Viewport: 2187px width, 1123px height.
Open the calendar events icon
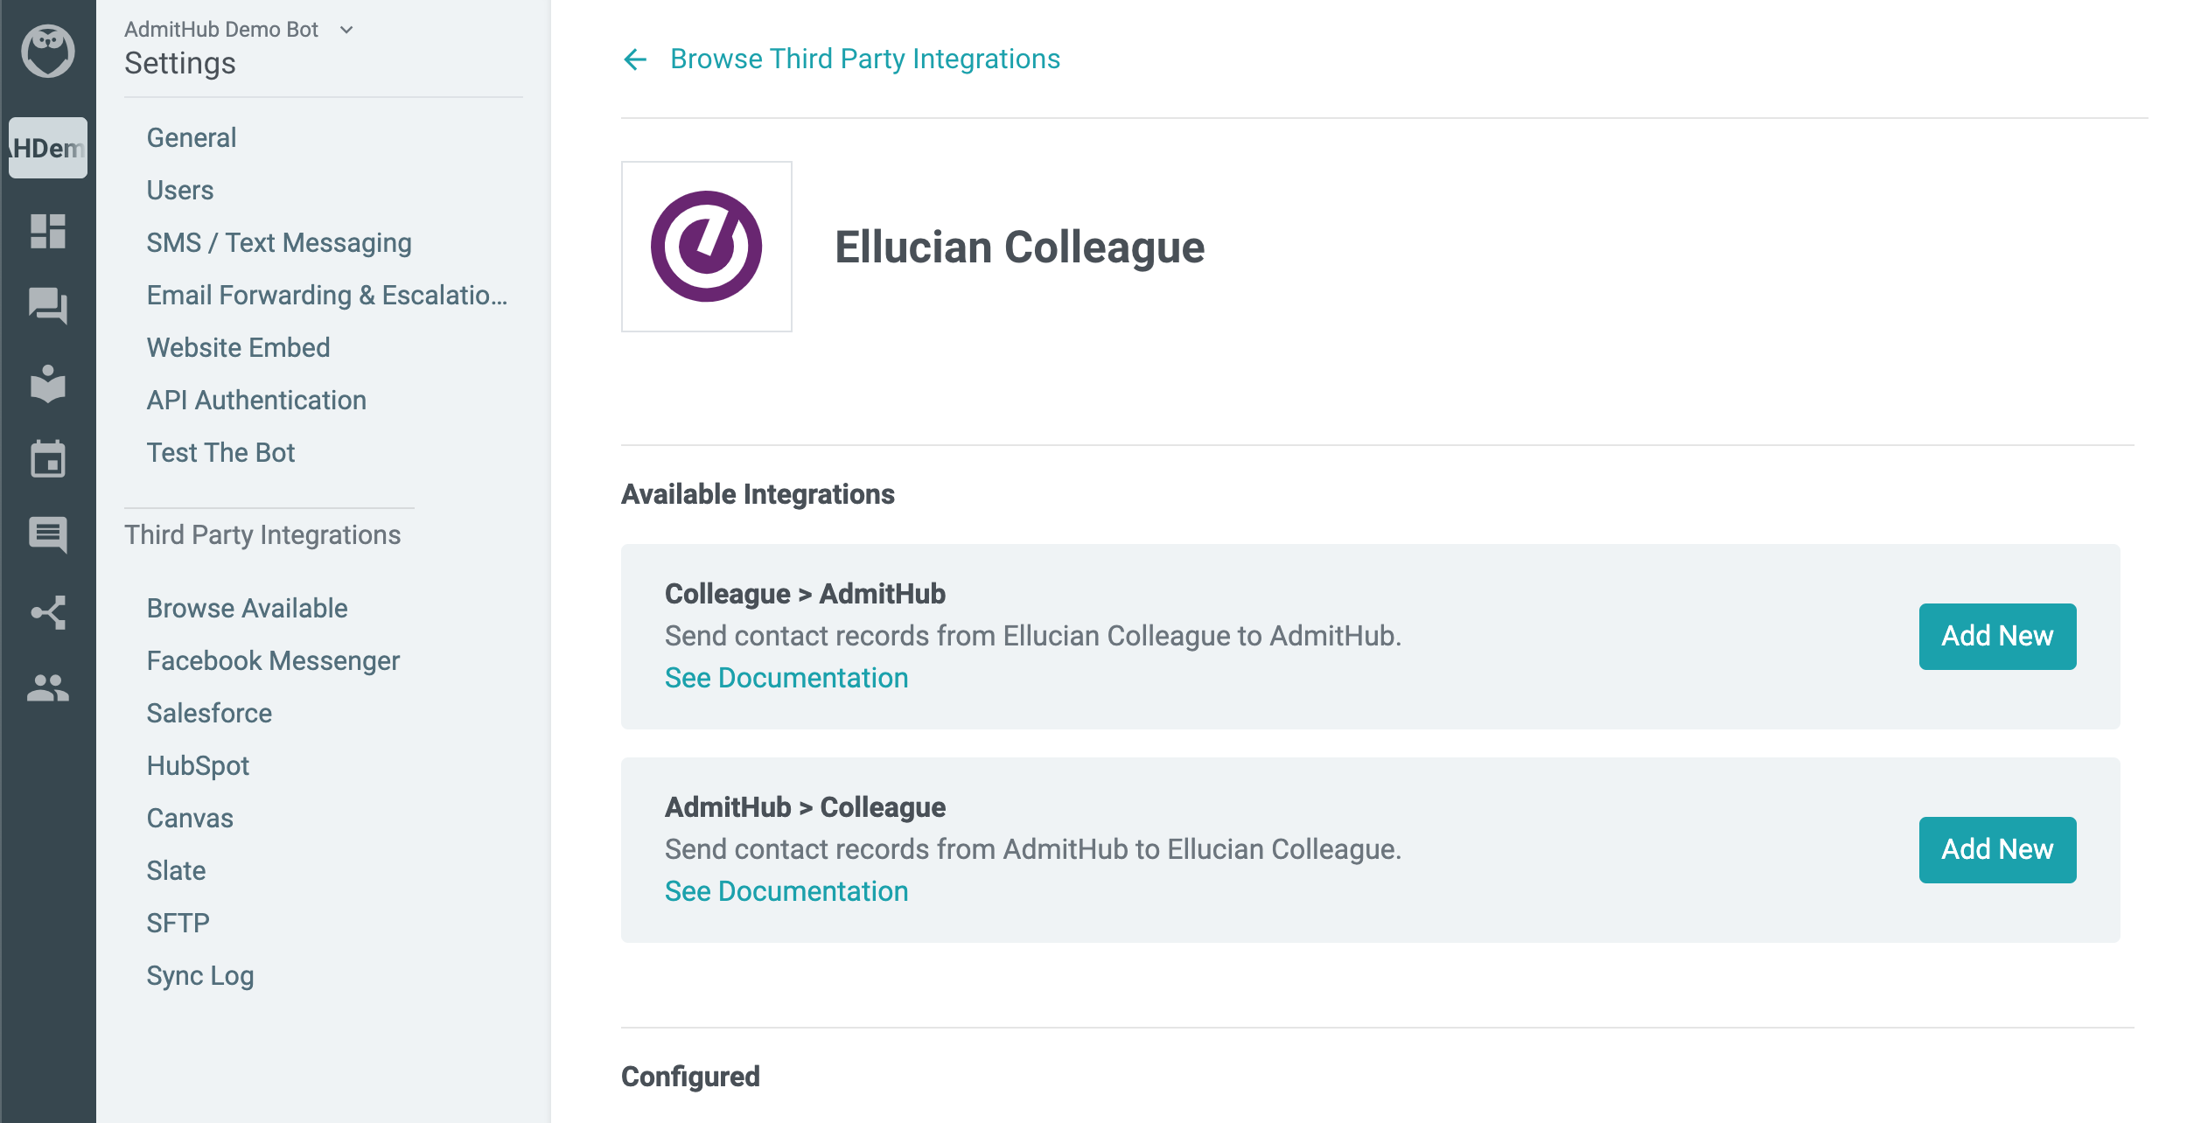pos(48,458)
